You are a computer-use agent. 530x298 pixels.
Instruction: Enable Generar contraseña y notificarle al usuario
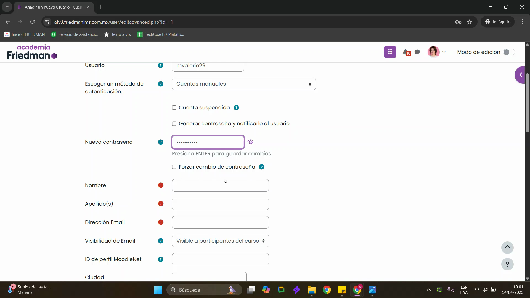point(174,124)
